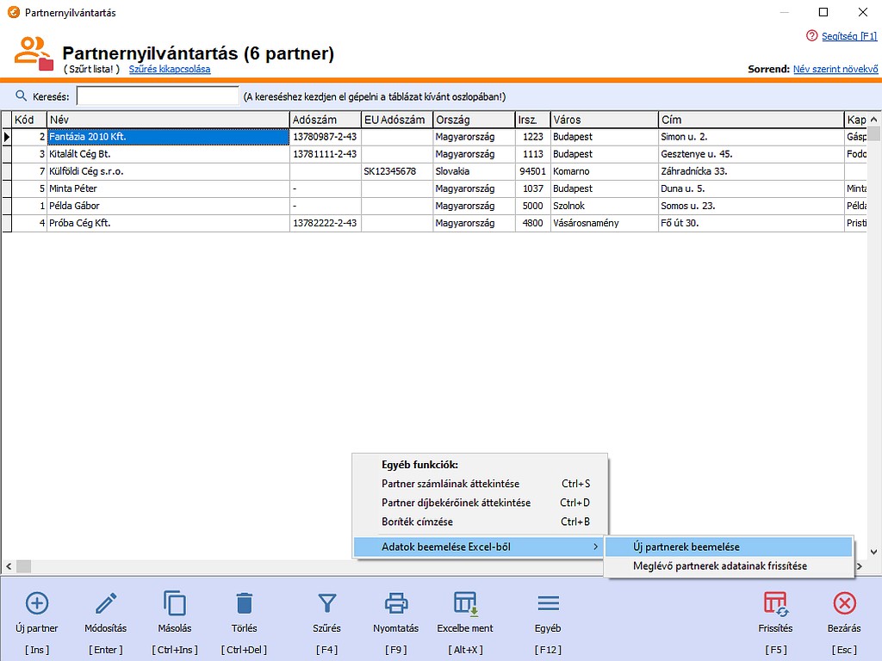Screen dimensions: 882x661
Task: Close the window with the Bezárás icon
Action: click(x=844, y=603)
